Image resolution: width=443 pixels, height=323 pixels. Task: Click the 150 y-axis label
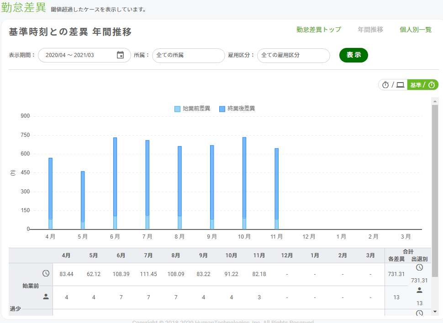pos(25,210)
